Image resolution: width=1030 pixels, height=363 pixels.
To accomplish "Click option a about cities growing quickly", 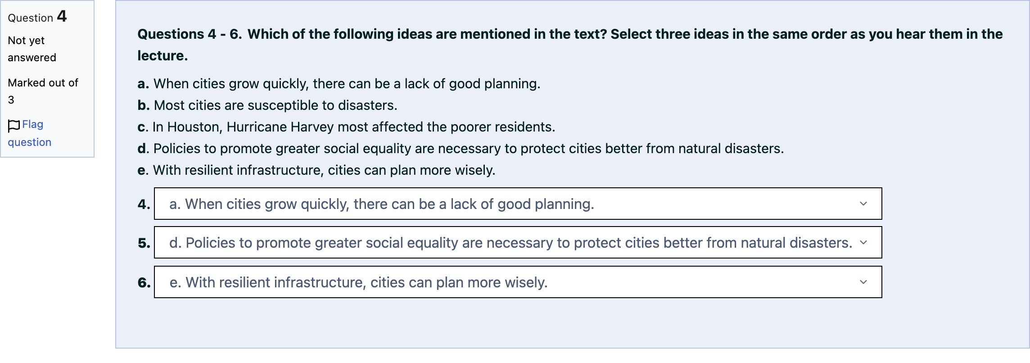I will tap(339, 84).
